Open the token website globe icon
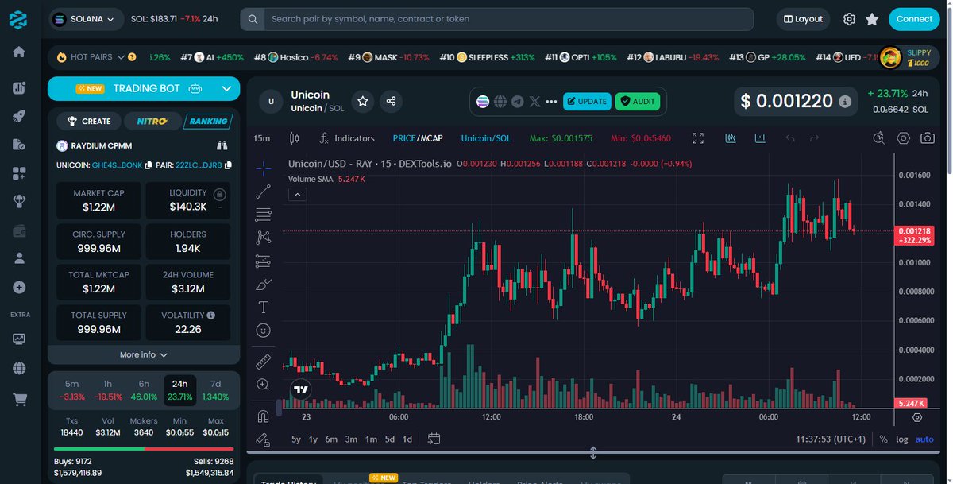 click(500, 102)
